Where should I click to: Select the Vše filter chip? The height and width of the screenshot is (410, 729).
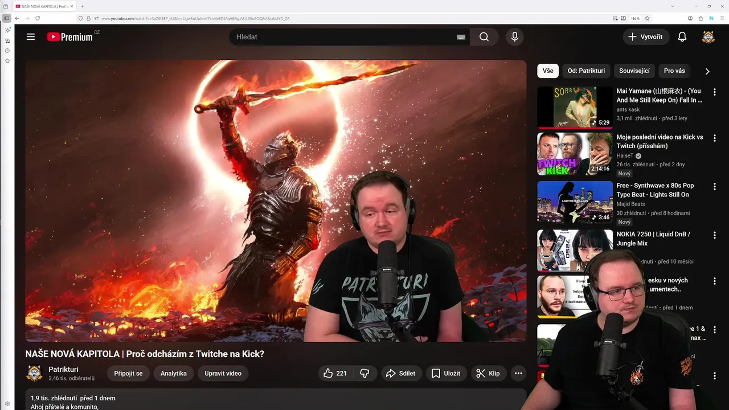coord(548,71)
